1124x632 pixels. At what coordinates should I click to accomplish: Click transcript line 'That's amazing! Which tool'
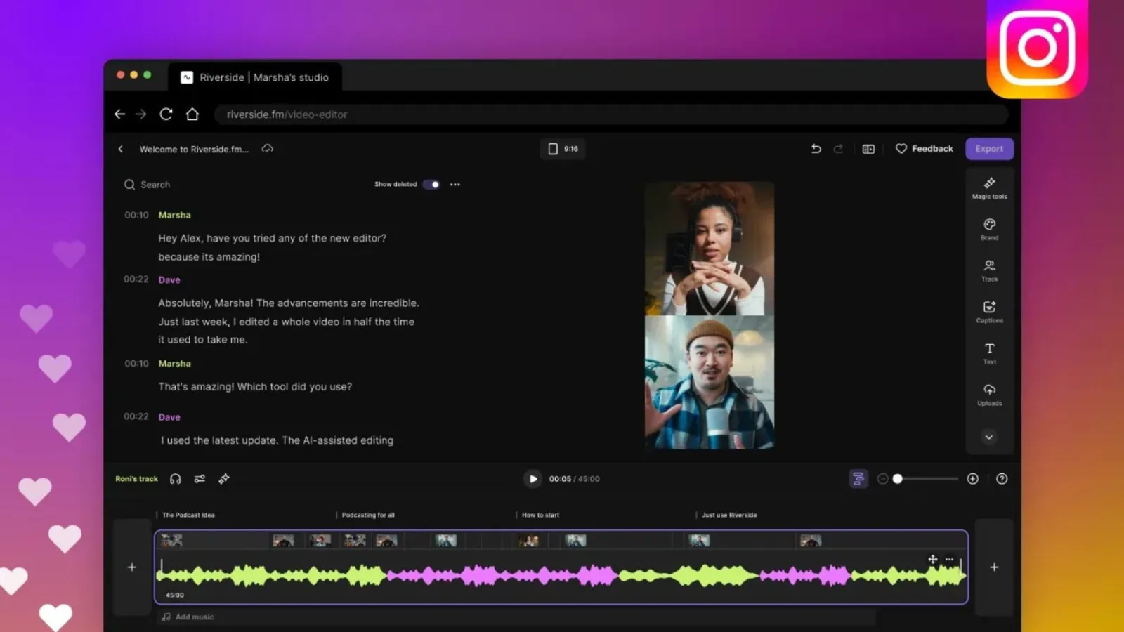[255, 387]
